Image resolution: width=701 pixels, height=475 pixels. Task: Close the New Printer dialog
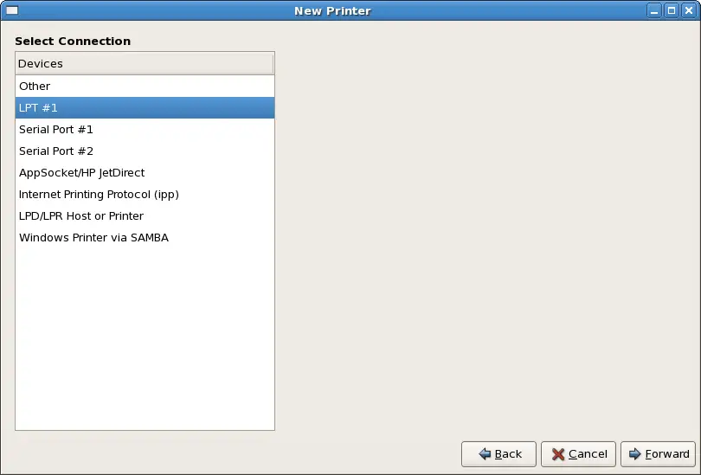(x=687, y=10)
